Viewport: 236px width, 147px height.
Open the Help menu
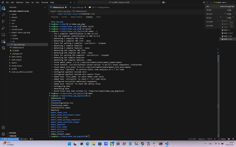click(x=52, y=2)
